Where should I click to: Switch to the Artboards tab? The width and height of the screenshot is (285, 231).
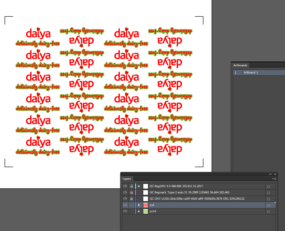click(240, 65)
